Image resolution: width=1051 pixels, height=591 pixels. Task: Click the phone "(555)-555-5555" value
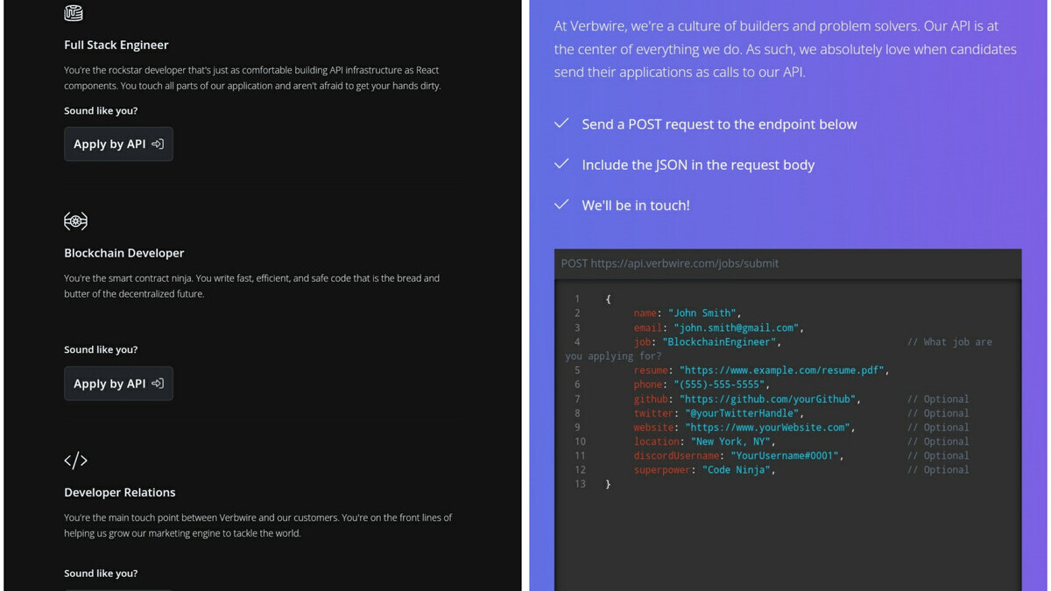718,384
